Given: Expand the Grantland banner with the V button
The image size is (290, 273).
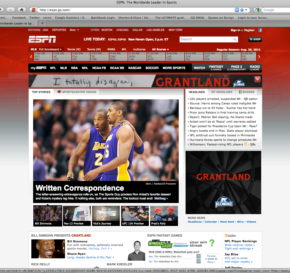Looking at the screenshot, I should (257, 79).
